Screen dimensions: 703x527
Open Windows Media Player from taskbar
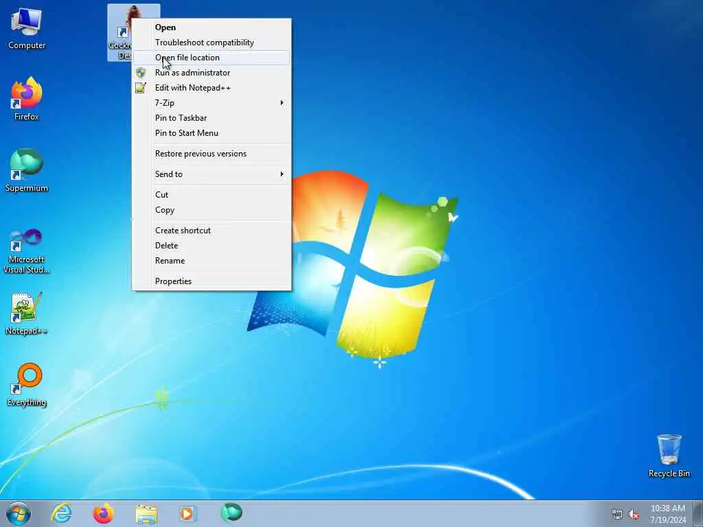pyautogui.click(x=187, y=513)
